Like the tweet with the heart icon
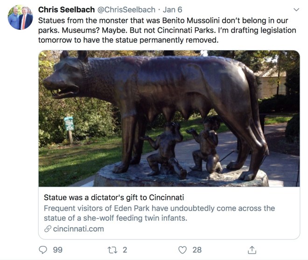 pyautogui.click(x=184, y=250)
